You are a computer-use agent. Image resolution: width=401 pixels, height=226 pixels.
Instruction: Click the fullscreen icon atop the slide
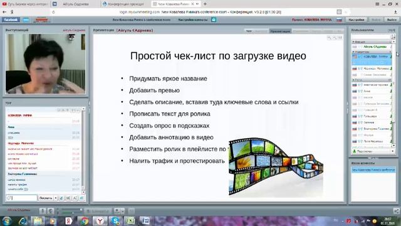click(x=340, y=38)
